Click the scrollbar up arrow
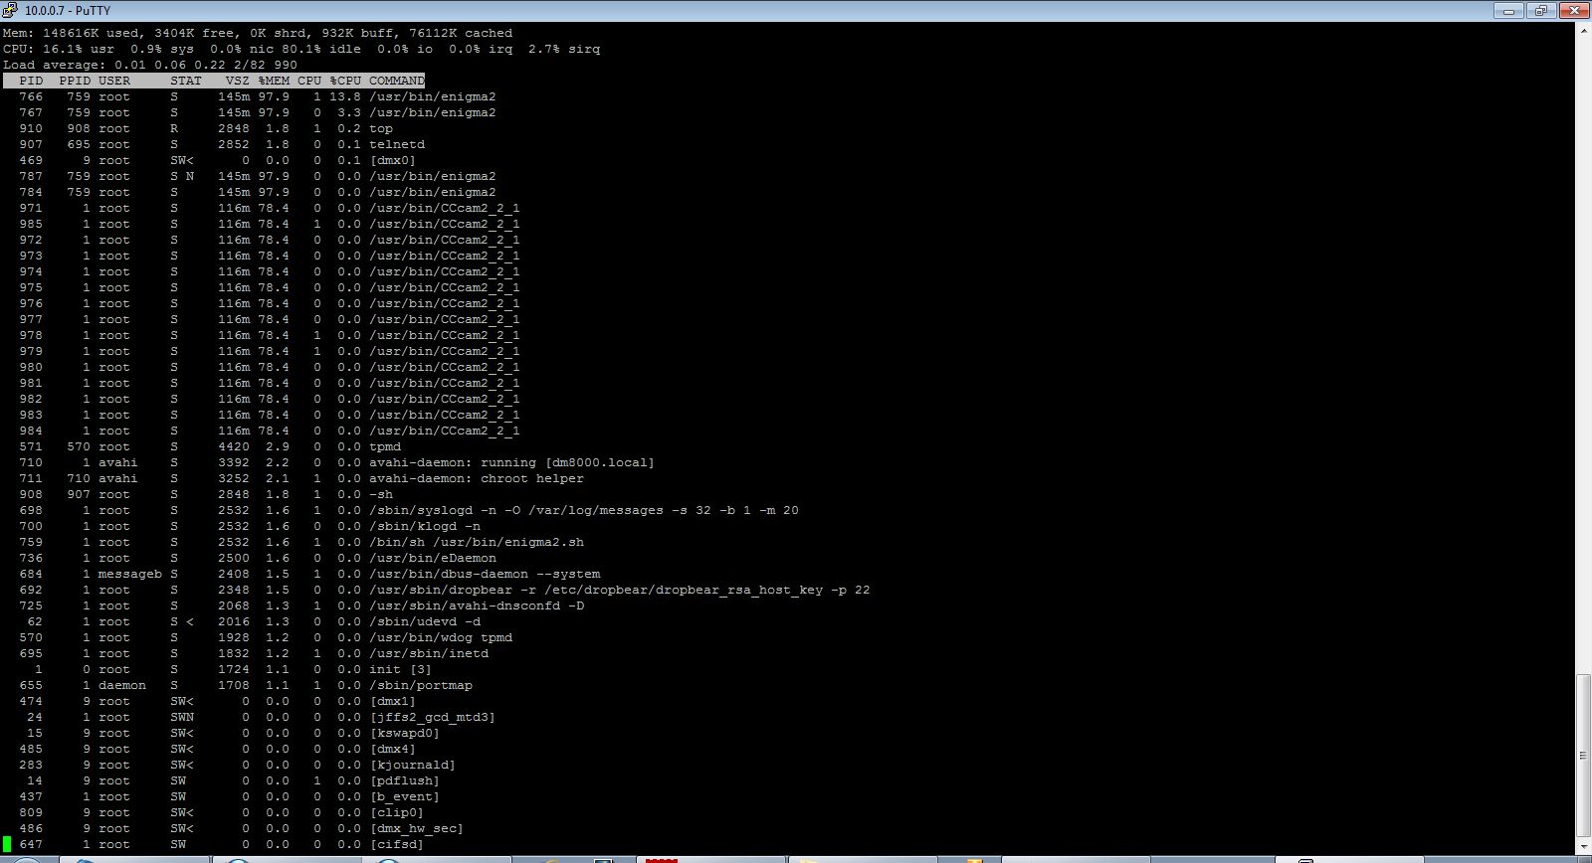The height and width of the screenshot is (863, 1592). 1583,31
